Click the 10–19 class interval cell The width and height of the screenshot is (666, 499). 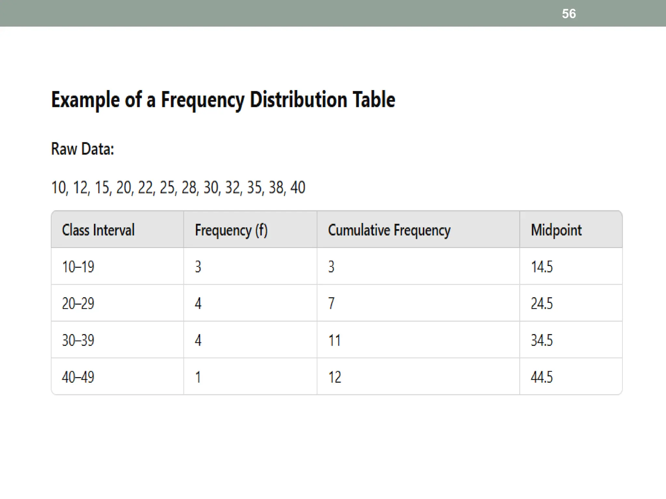click(x=78, y=267)
